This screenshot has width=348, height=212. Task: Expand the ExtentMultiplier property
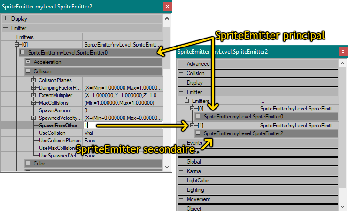(x=33, y=95)
